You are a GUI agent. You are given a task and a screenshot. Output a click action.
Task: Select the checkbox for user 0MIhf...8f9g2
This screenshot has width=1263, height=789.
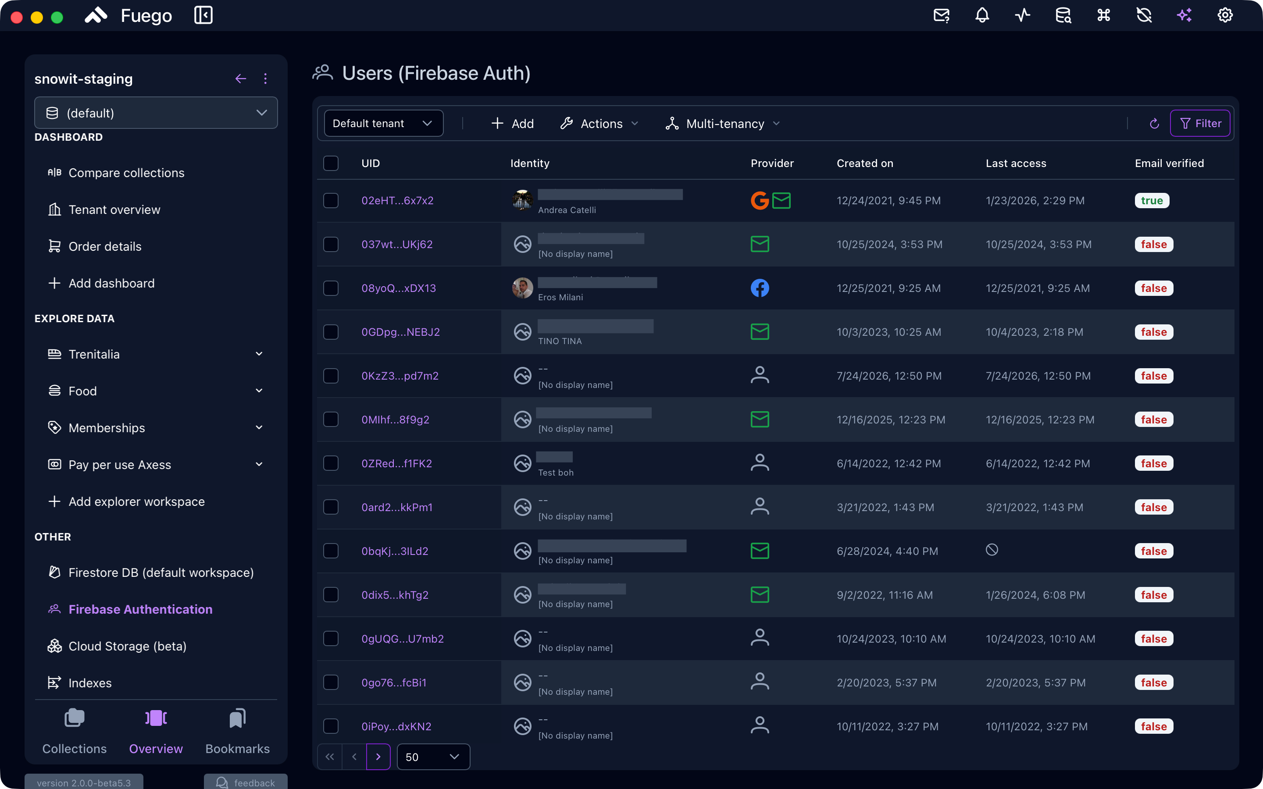point(331,419)
